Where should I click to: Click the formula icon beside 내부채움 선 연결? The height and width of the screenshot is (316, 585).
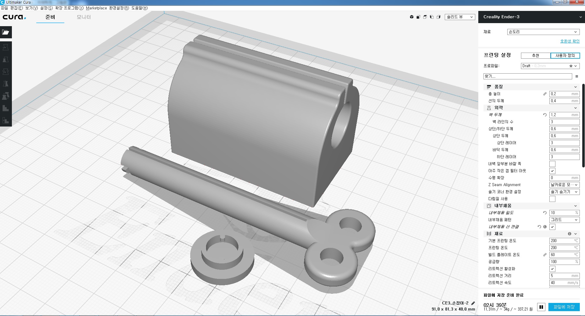[545, 227]
